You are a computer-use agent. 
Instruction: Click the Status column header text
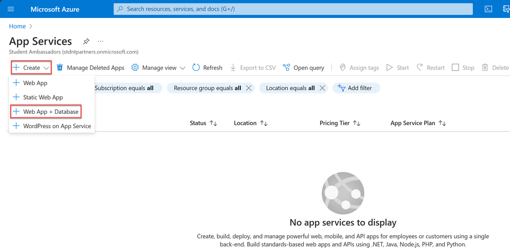pyautogui.click(x=198, y=123)
